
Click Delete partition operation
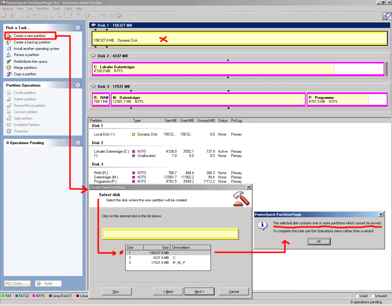(x=25, y=99)
